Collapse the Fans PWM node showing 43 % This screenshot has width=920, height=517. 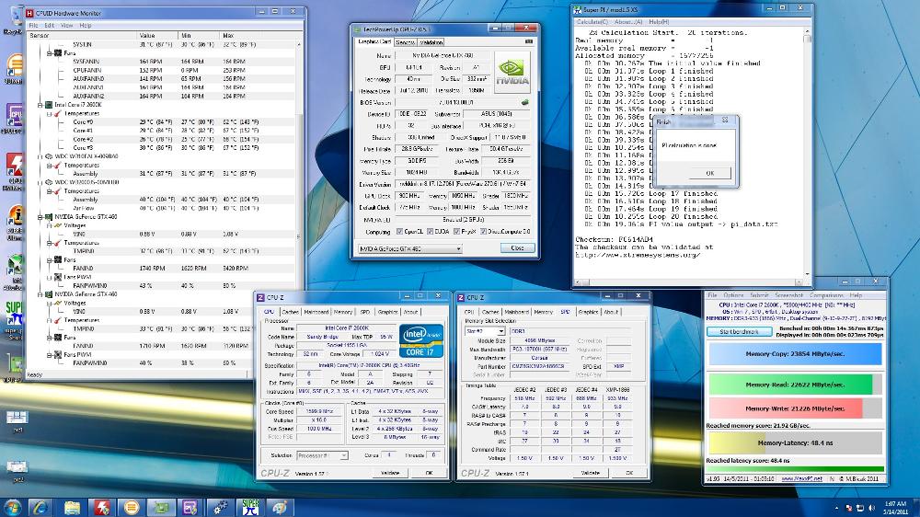coord(50,277)
